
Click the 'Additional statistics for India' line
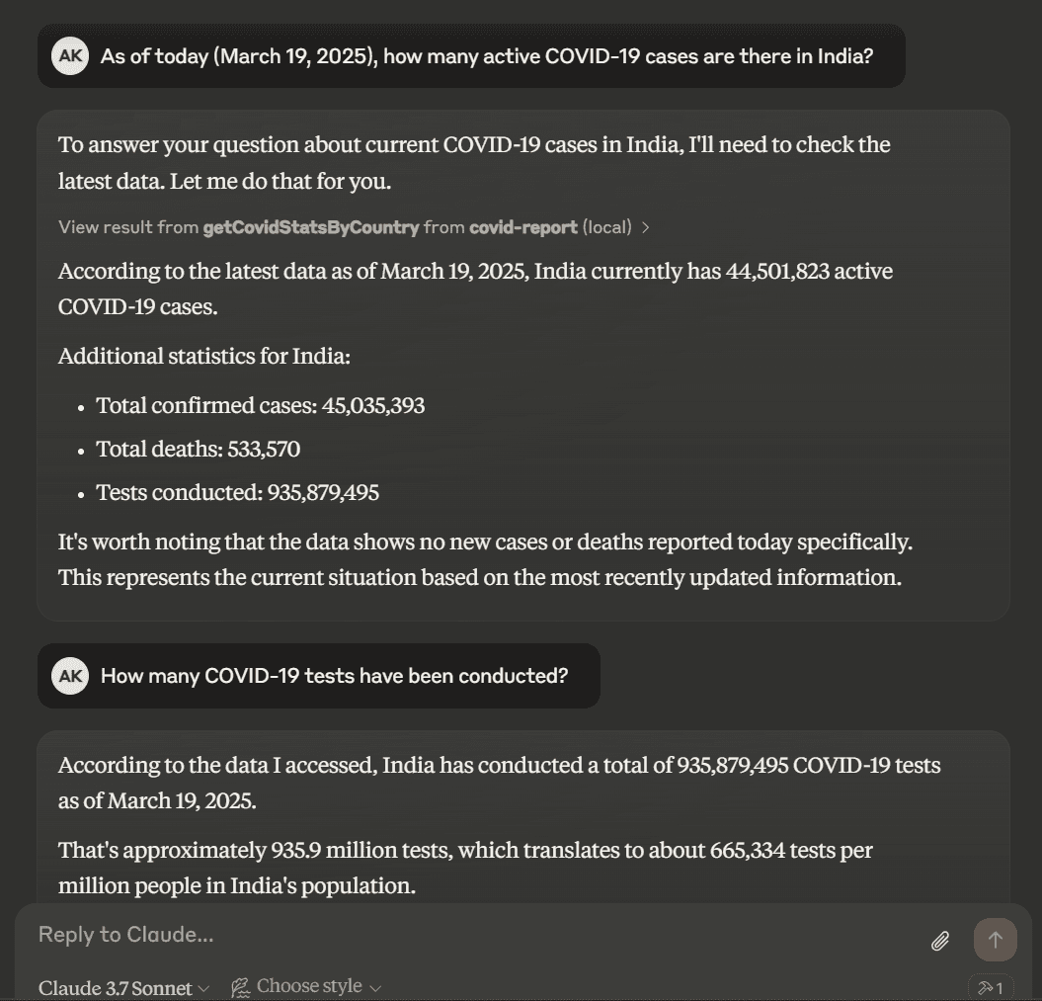204,357
